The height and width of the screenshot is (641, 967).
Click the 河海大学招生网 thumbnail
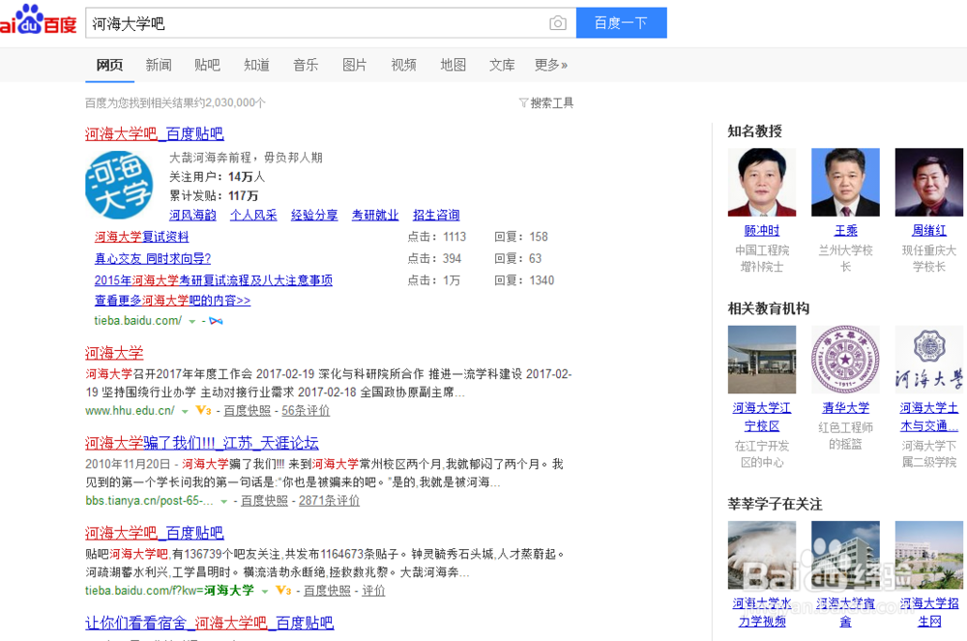(928, 555)
